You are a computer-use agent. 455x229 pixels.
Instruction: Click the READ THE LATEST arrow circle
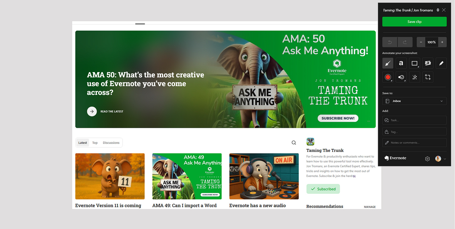[x=92, y=111]
